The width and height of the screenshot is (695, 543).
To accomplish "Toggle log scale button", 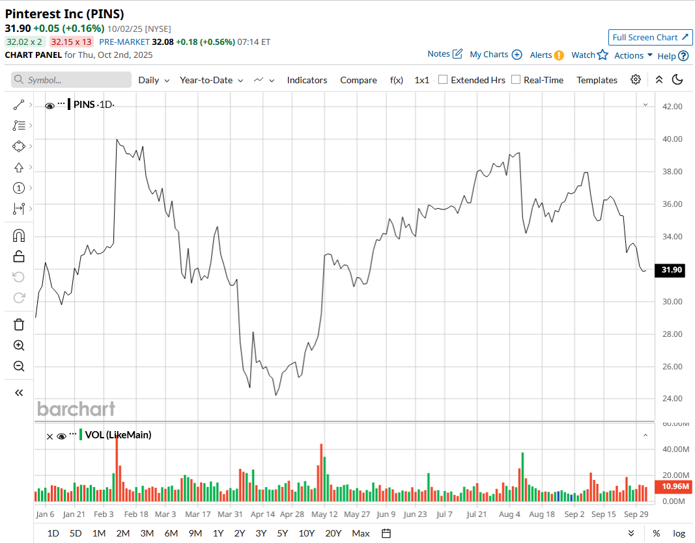I will 679,533.
